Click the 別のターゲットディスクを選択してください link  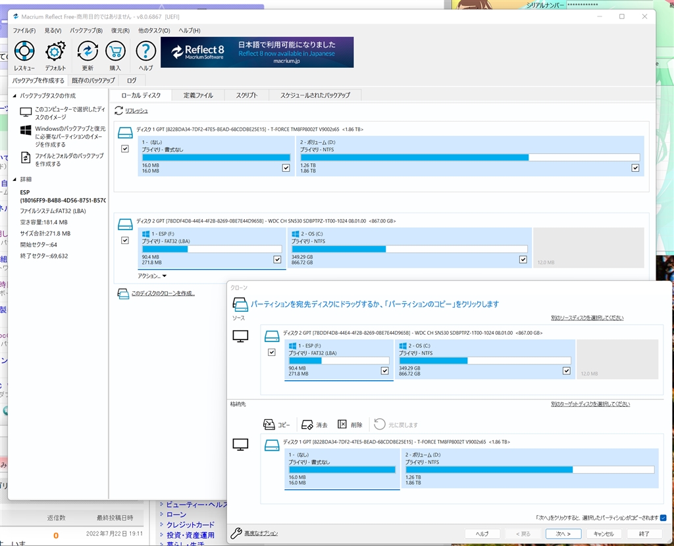(590, 404)
